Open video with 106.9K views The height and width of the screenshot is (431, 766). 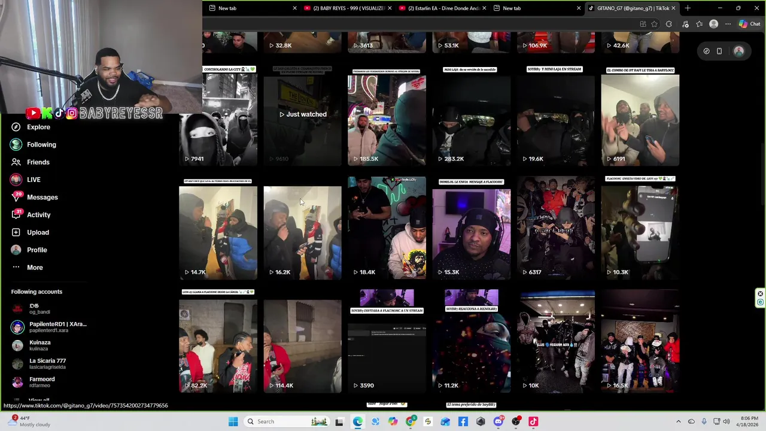click(556, 42)
